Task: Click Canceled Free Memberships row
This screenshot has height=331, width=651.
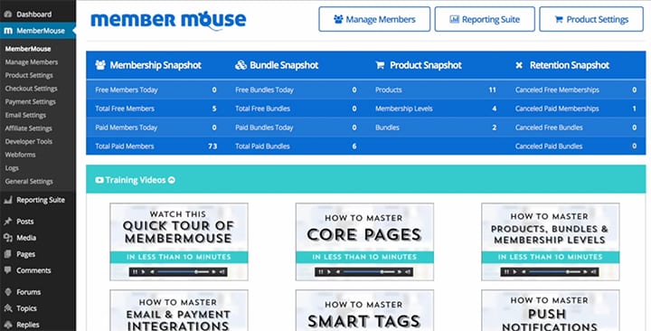Action: tap(576, 90)
